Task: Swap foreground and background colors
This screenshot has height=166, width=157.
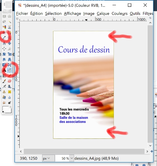Action: [x=10, y=107]
